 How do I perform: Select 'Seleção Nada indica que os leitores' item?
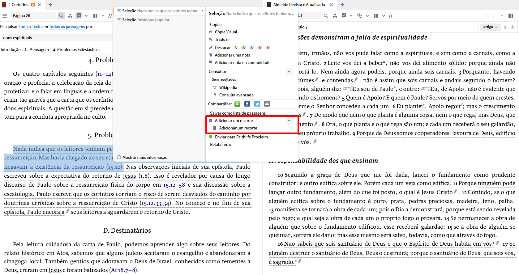click(159, 11)
